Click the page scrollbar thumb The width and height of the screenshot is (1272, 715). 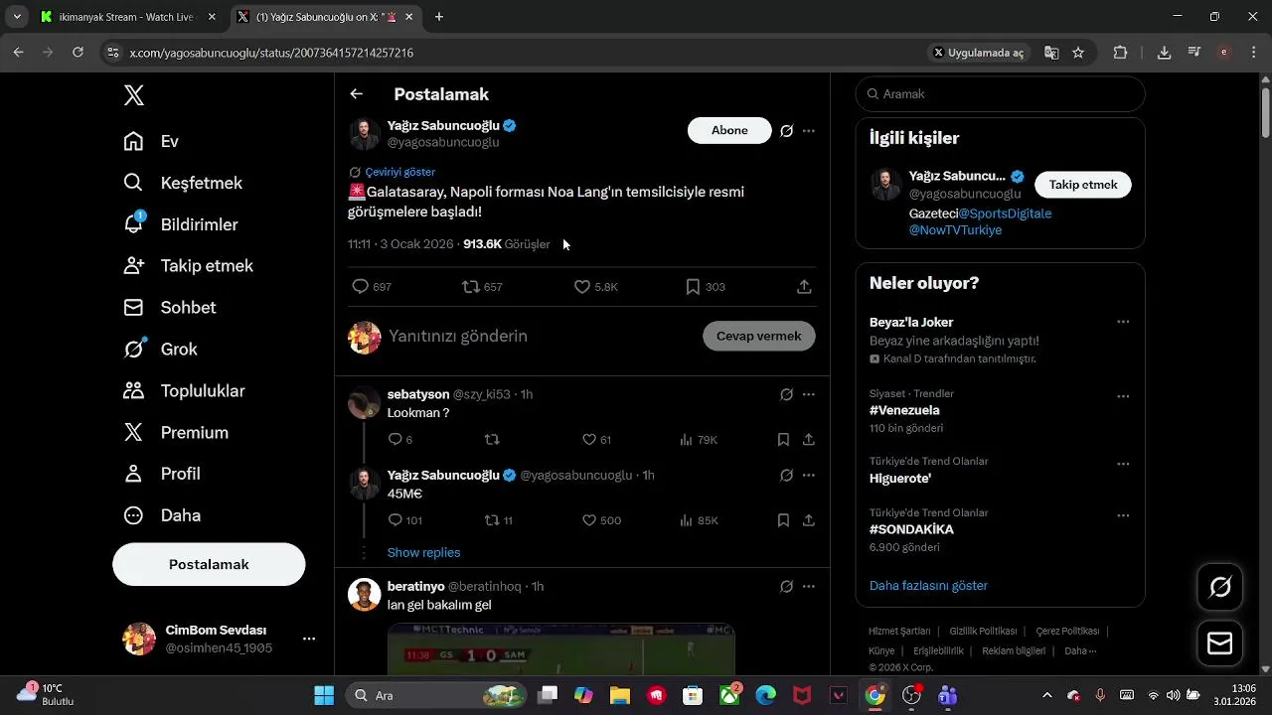1265,112
